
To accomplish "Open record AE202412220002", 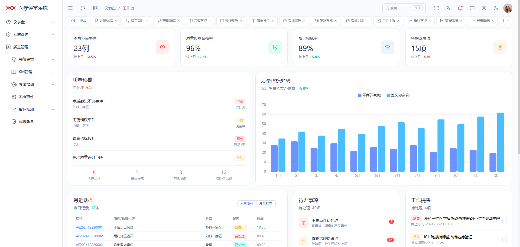I will tap(89, 236).
